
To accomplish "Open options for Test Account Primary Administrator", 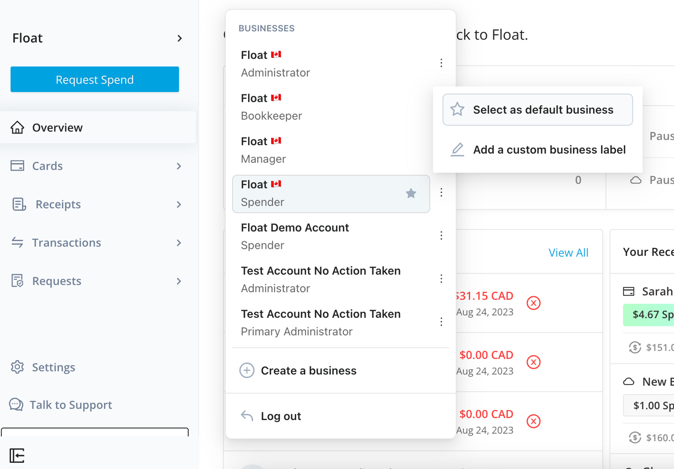I will tap(441, 322).
